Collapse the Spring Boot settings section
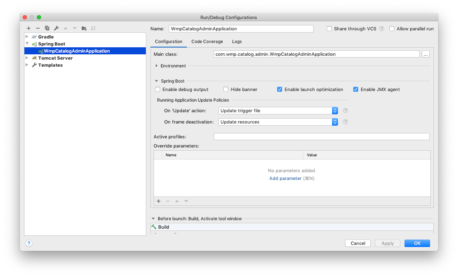The height and width of the screenshot is (277, 458). coord(156,81)
